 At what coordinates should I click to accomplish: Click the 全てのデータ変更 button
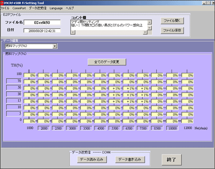point(107,62)
